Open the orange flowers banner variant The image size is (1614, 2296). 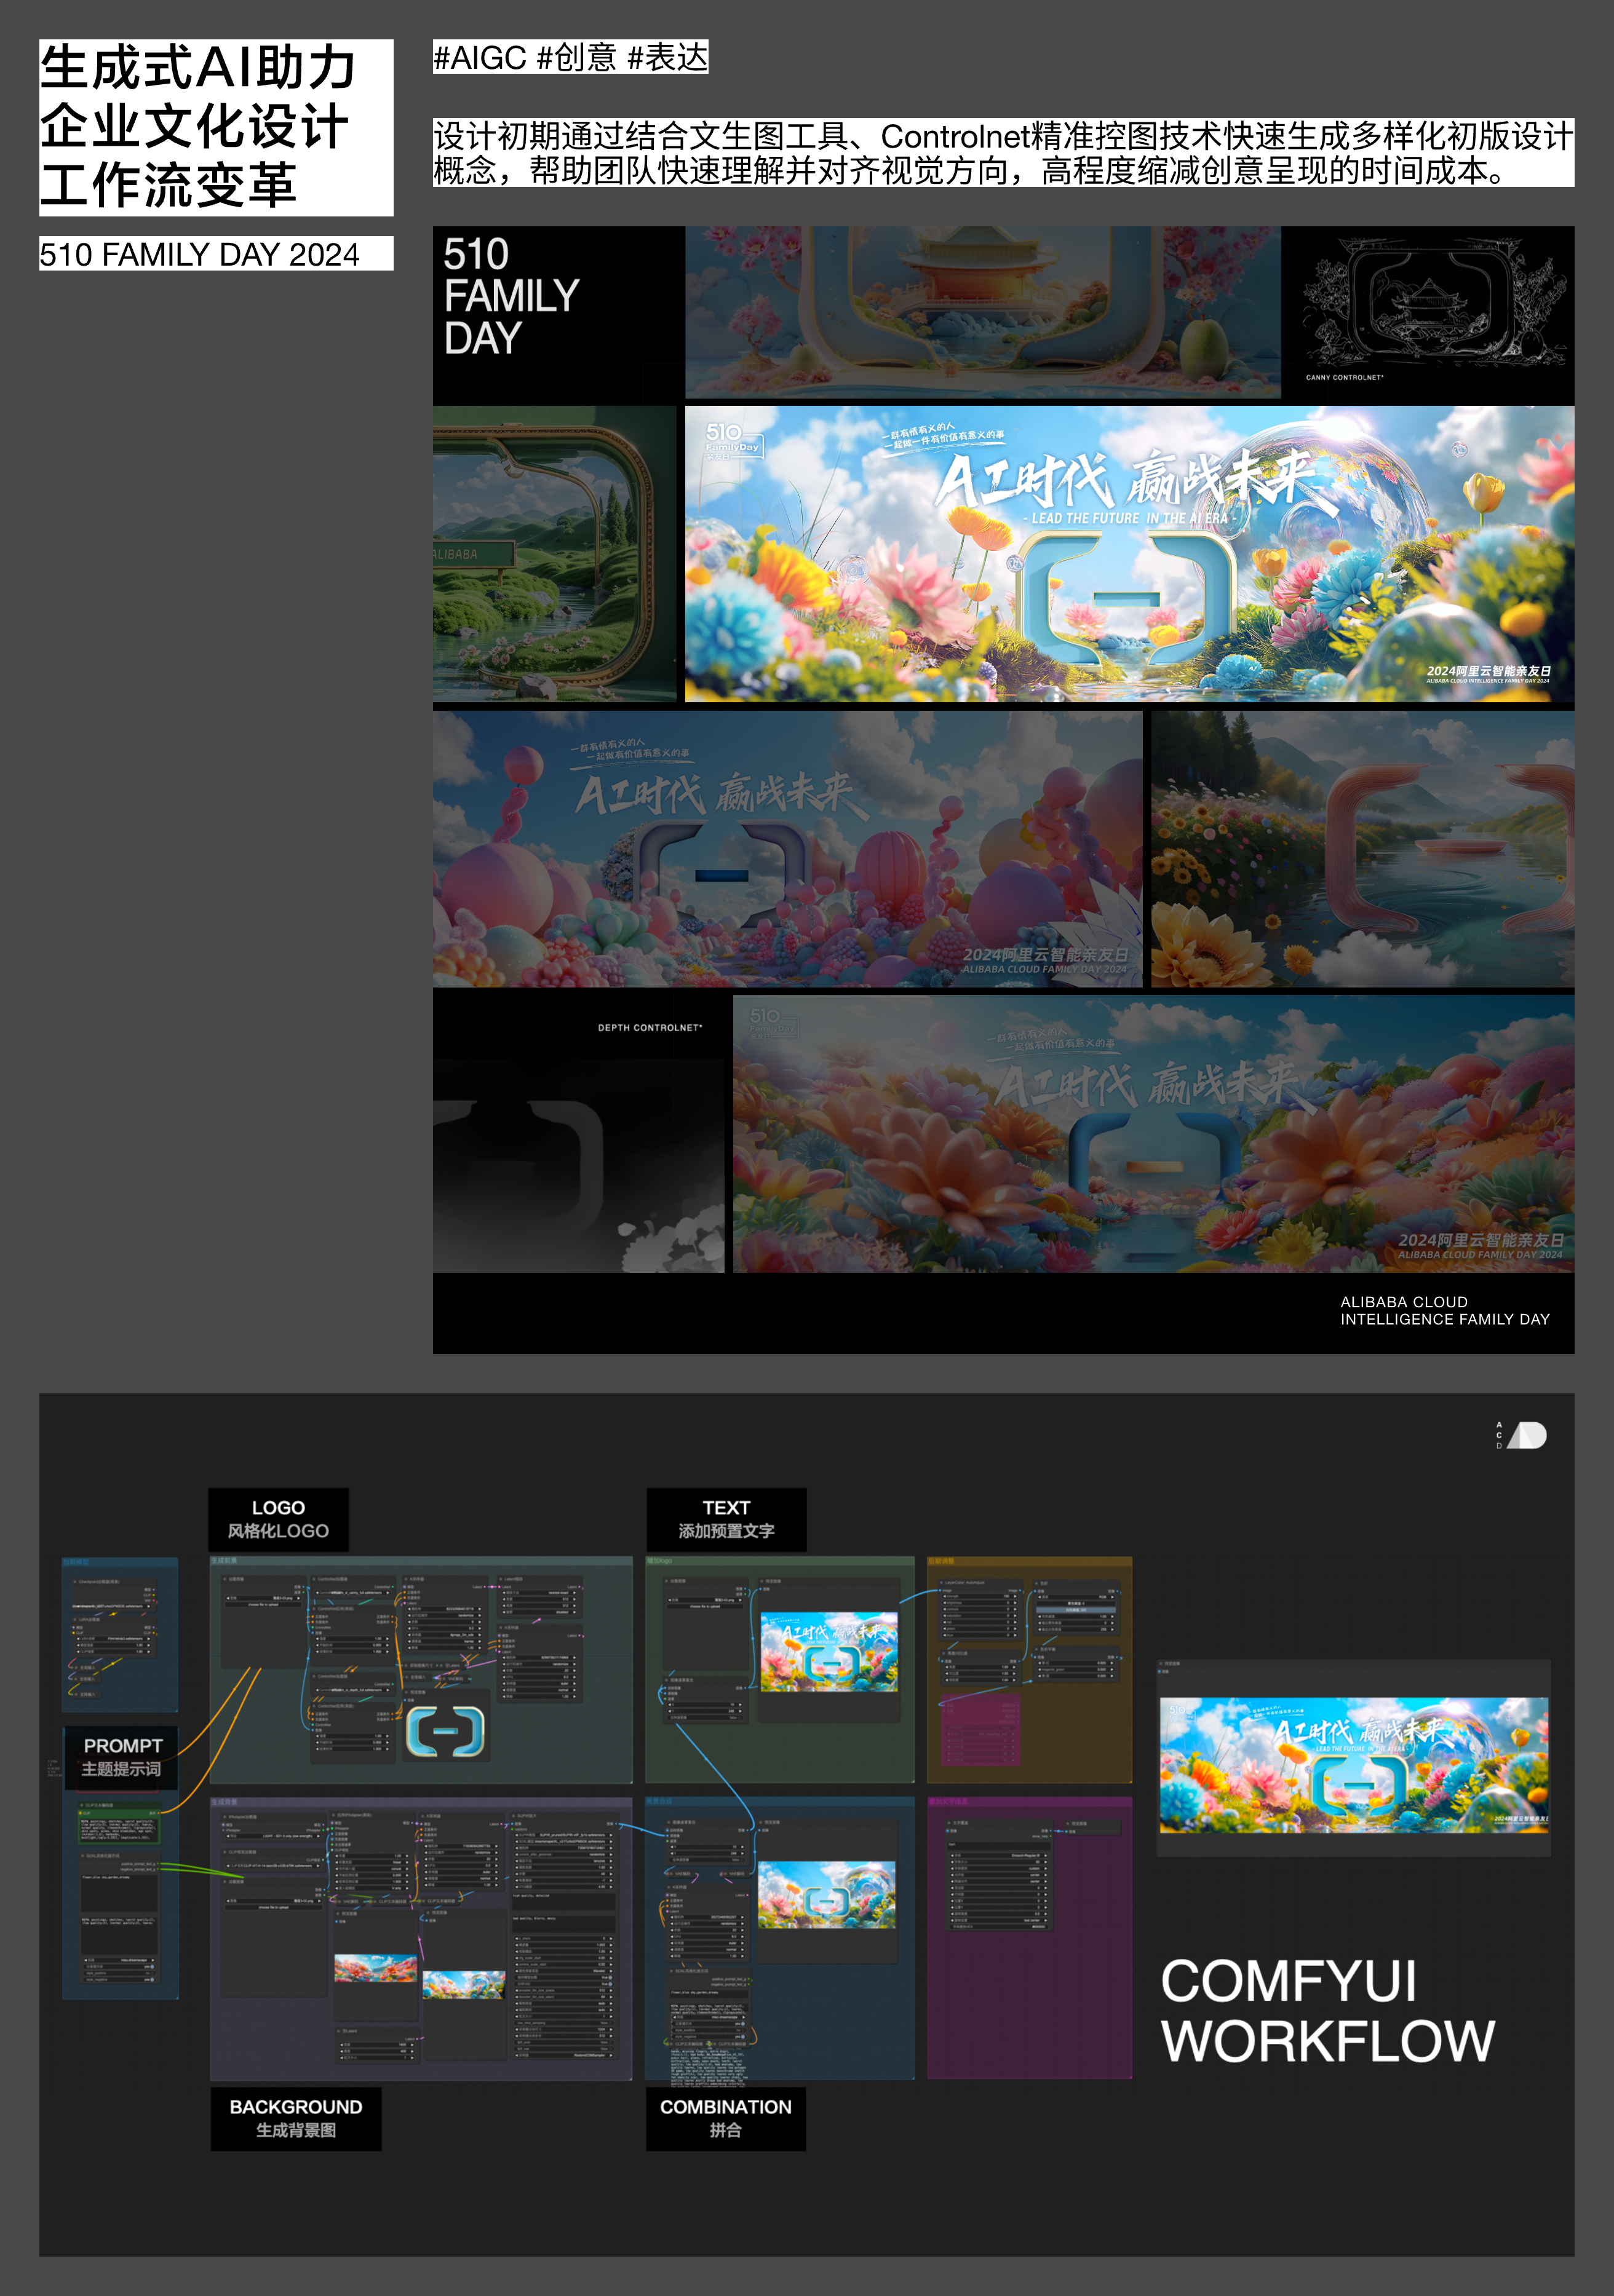[x=1154, y=1133]
